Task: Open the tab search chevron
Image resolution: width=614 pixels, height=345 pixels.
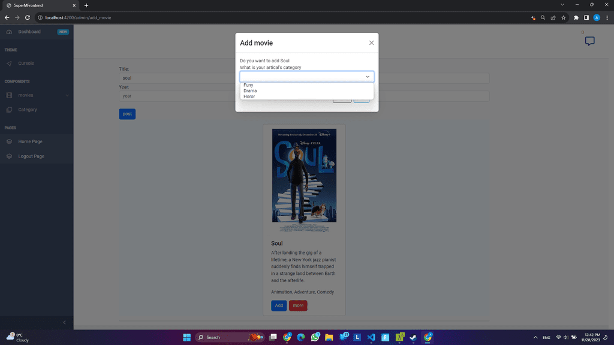Action: point(562,5)
